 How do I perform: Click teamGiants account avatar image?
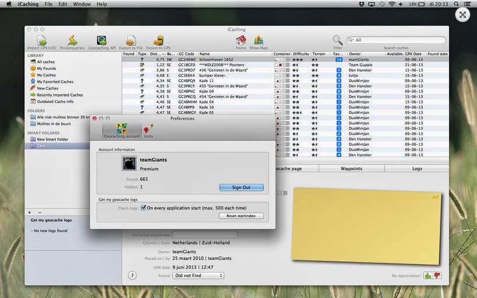129,164
